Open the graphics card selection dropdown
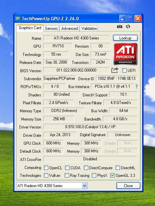 pos(85,186)
